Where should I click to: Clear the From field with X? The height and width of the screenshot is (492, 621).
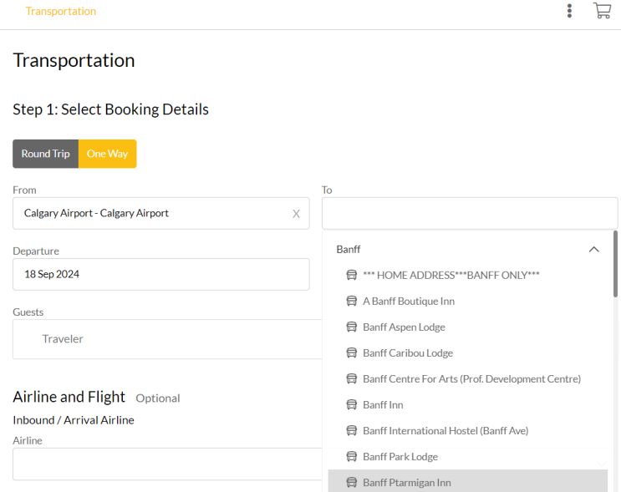click(296, 214)
